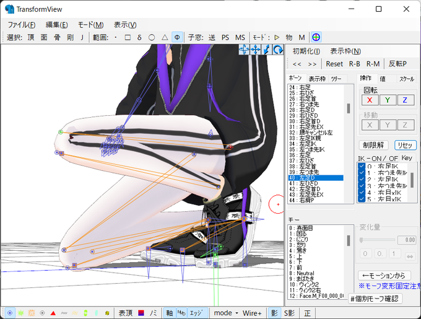Choose the dot point range tool
The height and width of the screenshot is (319, 421).
point(115,37)
